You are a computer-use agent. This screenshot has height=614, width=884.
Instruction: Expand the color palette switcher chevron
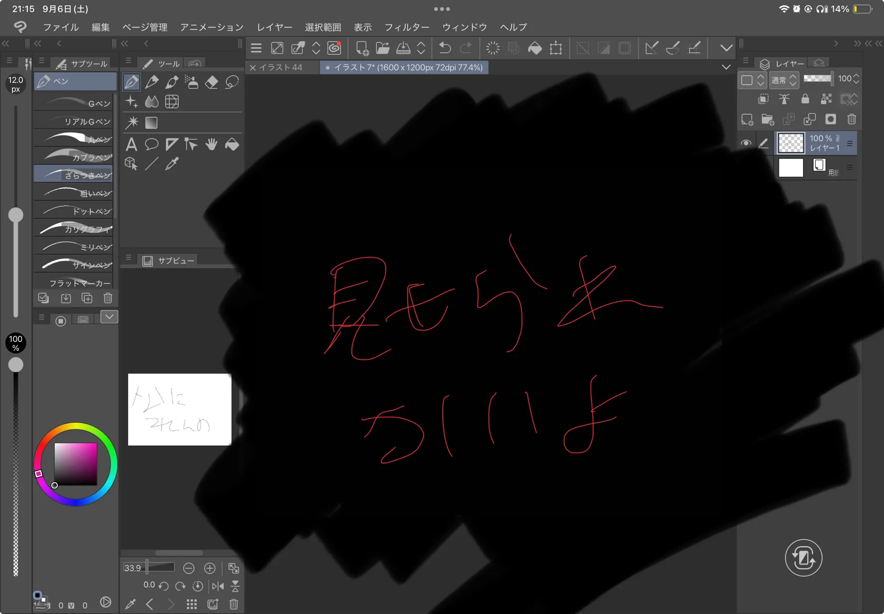coord(109,317)
